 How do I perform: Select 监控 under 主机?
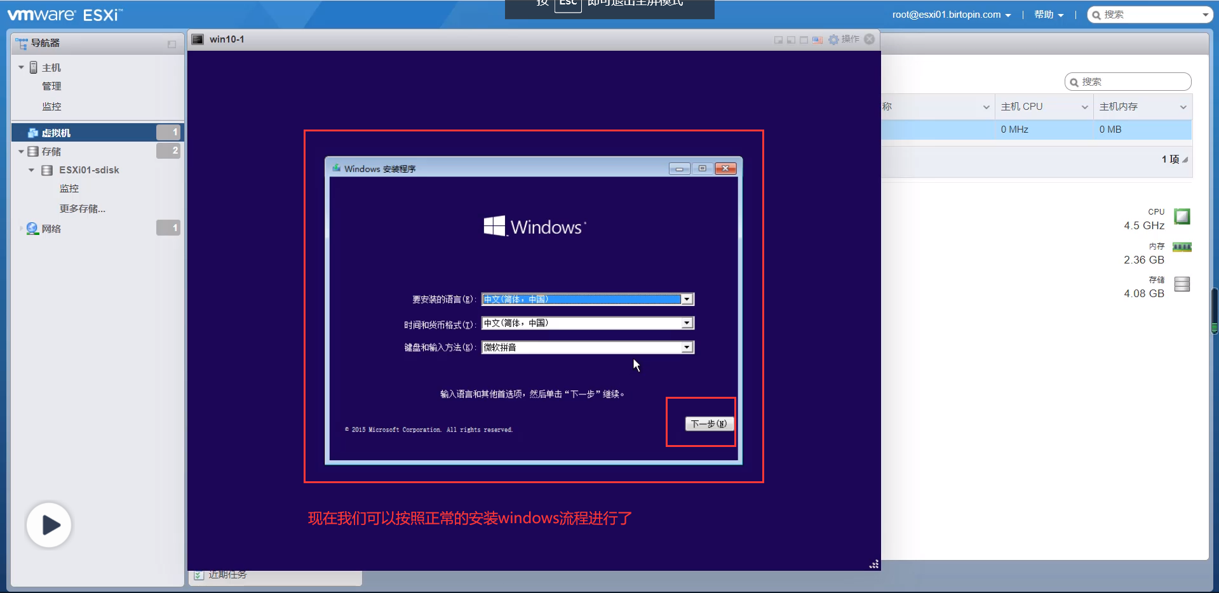click(51, 107)
